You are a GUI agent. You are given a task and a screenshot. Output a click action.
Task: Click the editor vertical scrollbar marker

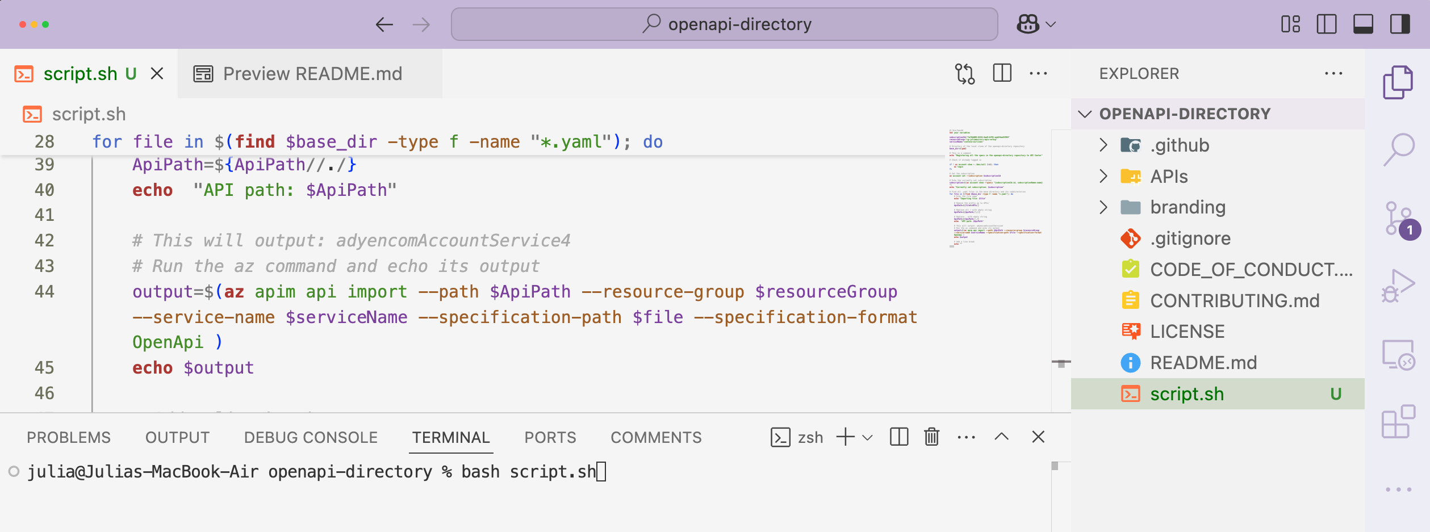pos(1061,363)
